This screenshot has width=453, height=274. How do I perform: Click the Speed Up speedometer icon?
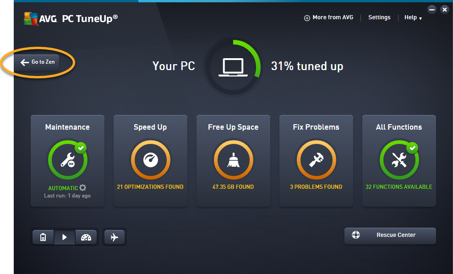click(x=151, y=160)
